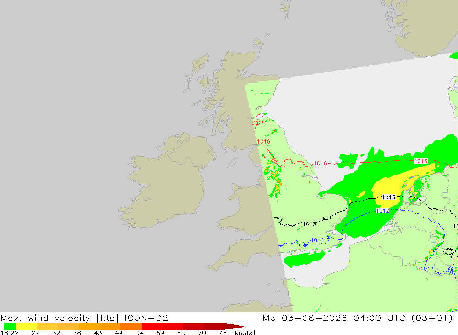Image resolution: width=458 pixels, height=335 pixels.
Task: Click the red 59–65 knots legend swatch
Action: point(173,326)
